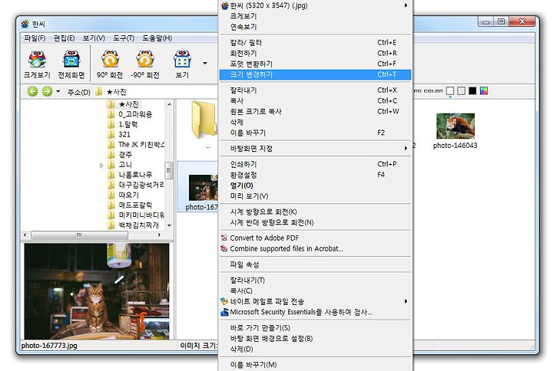Select the 경주 folder
Viewport: 553px width, 371px height.
point(125,155)
